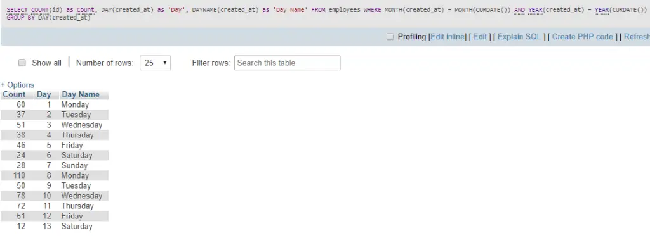Click Monday in the Day 1 row
This screenshot has width=650, height=245.
pos(75,104)
